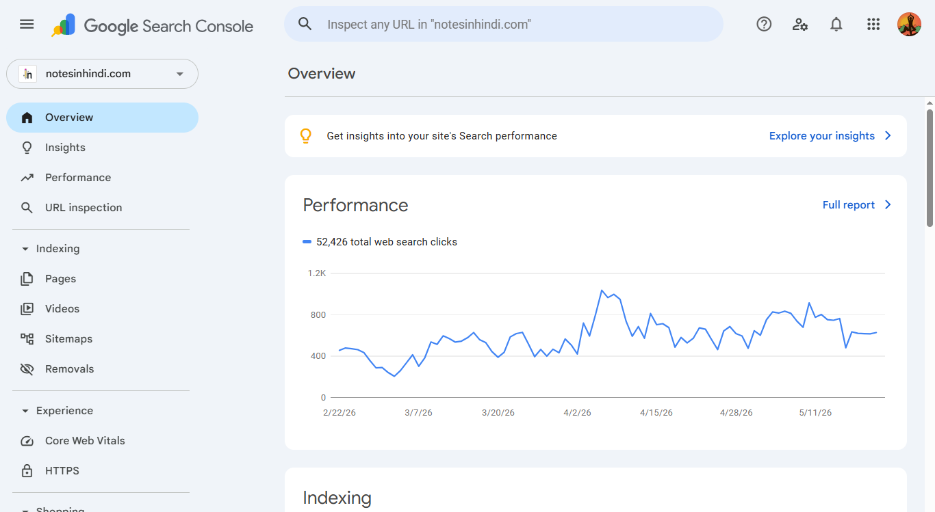The width and height of the screenshot is (935, 512).
Task: Click the Core Web Vitals gauge icon
Action: coord(27,441)
